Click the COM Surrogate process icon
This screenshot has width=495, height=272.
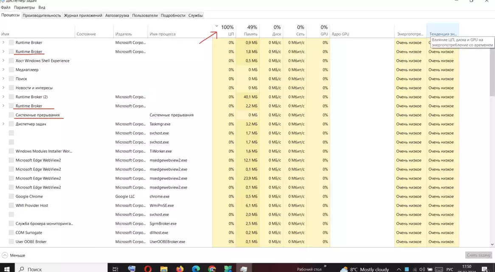tap(11, 233)
